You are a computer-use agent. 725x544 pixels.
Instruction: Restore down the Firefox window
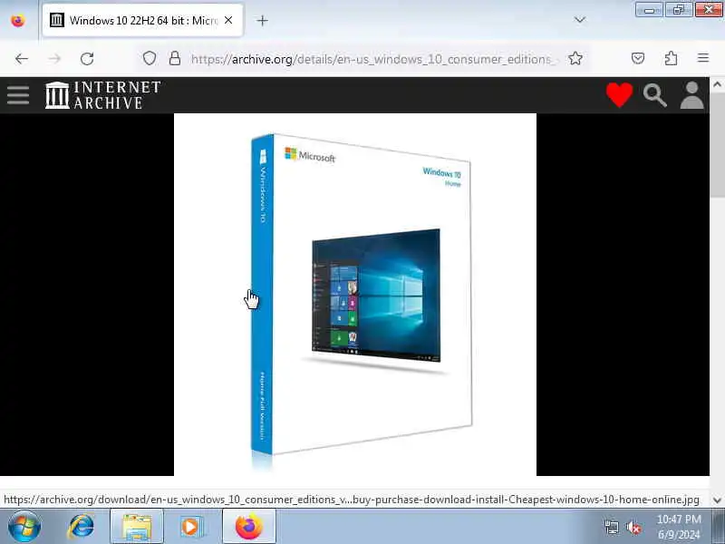click(x=678, y=10)
